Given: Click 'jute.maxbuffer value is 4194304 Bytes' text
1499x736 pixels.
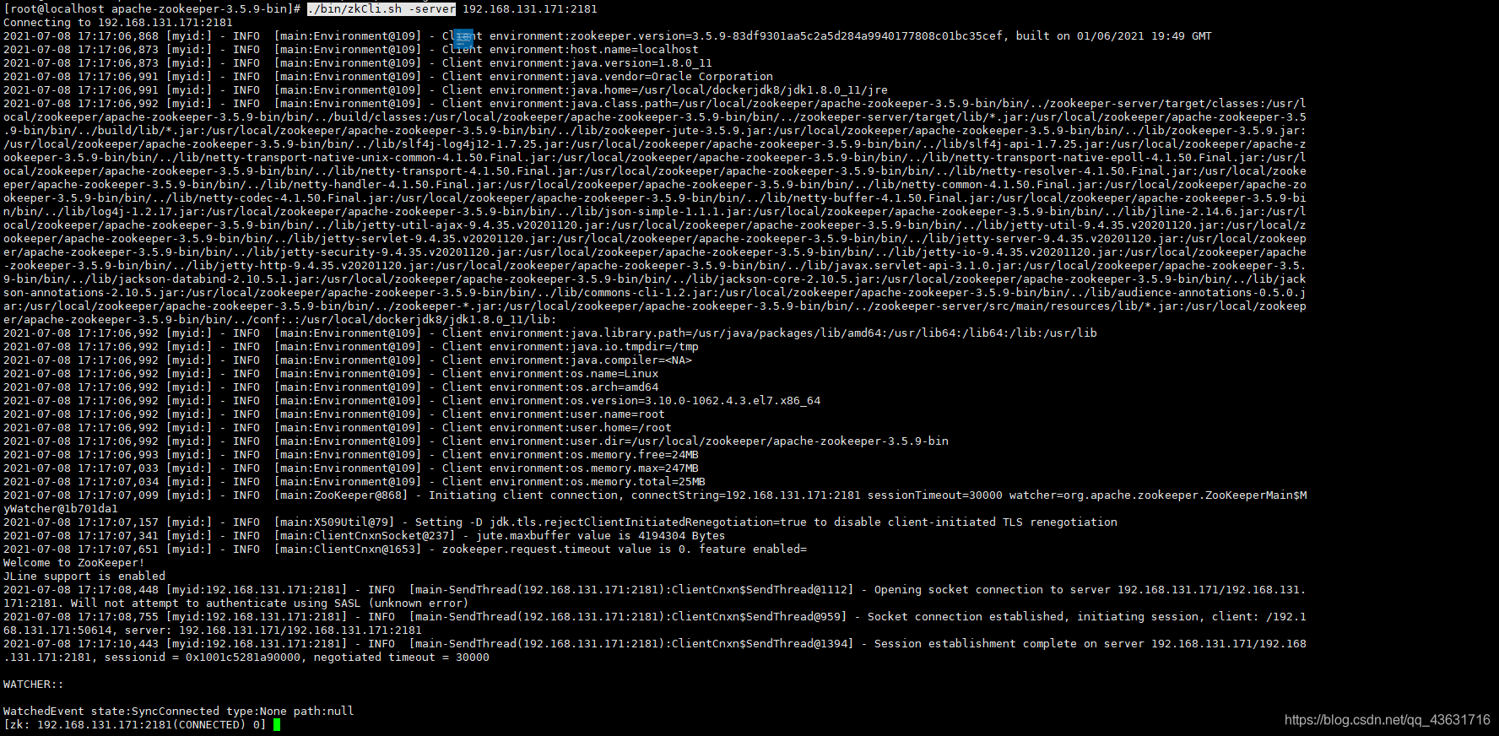Looking at the screenshot, I should (601, 536).
